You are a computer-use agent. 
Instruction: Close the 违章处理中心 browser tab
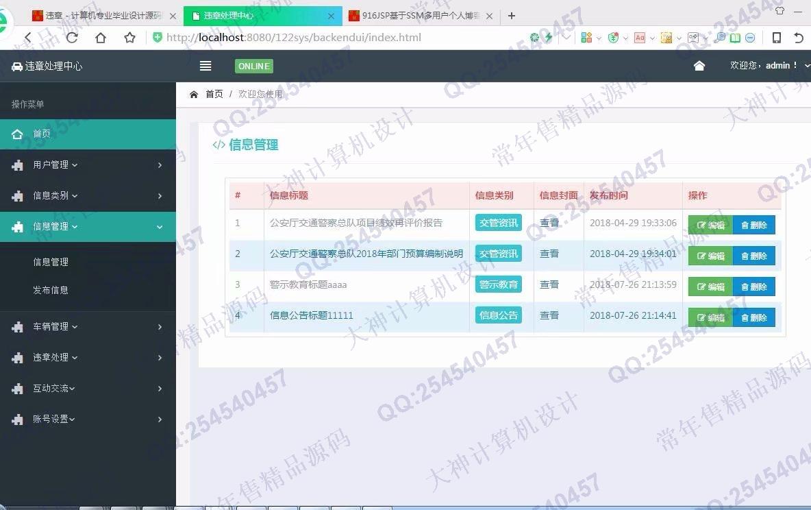click(x=331, y=16)
